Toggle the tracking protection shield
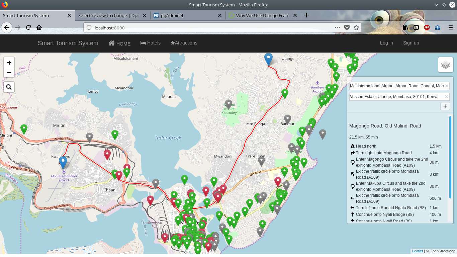The height and width of the screenshot is (257, 457). pos(347,27)
